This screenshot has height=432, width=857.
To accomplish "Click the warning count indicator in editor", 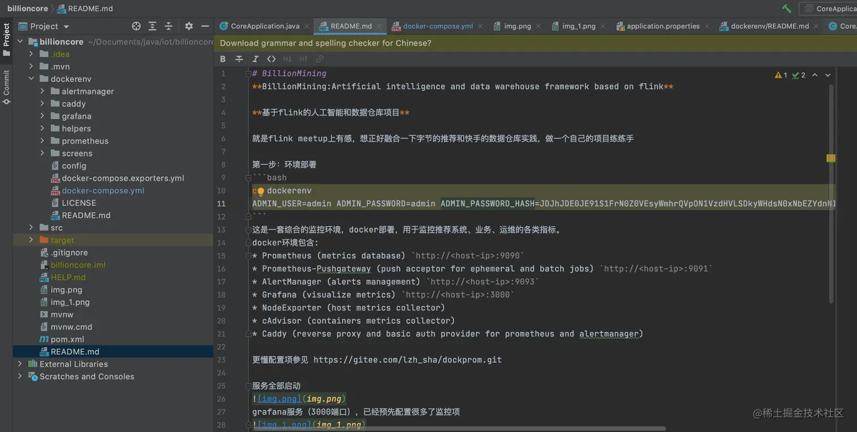I will (x=781, y=75).
